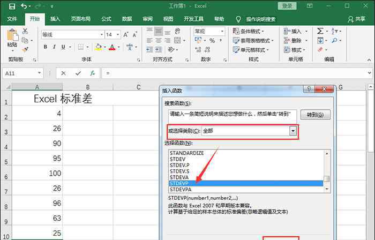Click the Merge and Center icon
This screenshot has width=375, height=240.
(x=177, y=40)
